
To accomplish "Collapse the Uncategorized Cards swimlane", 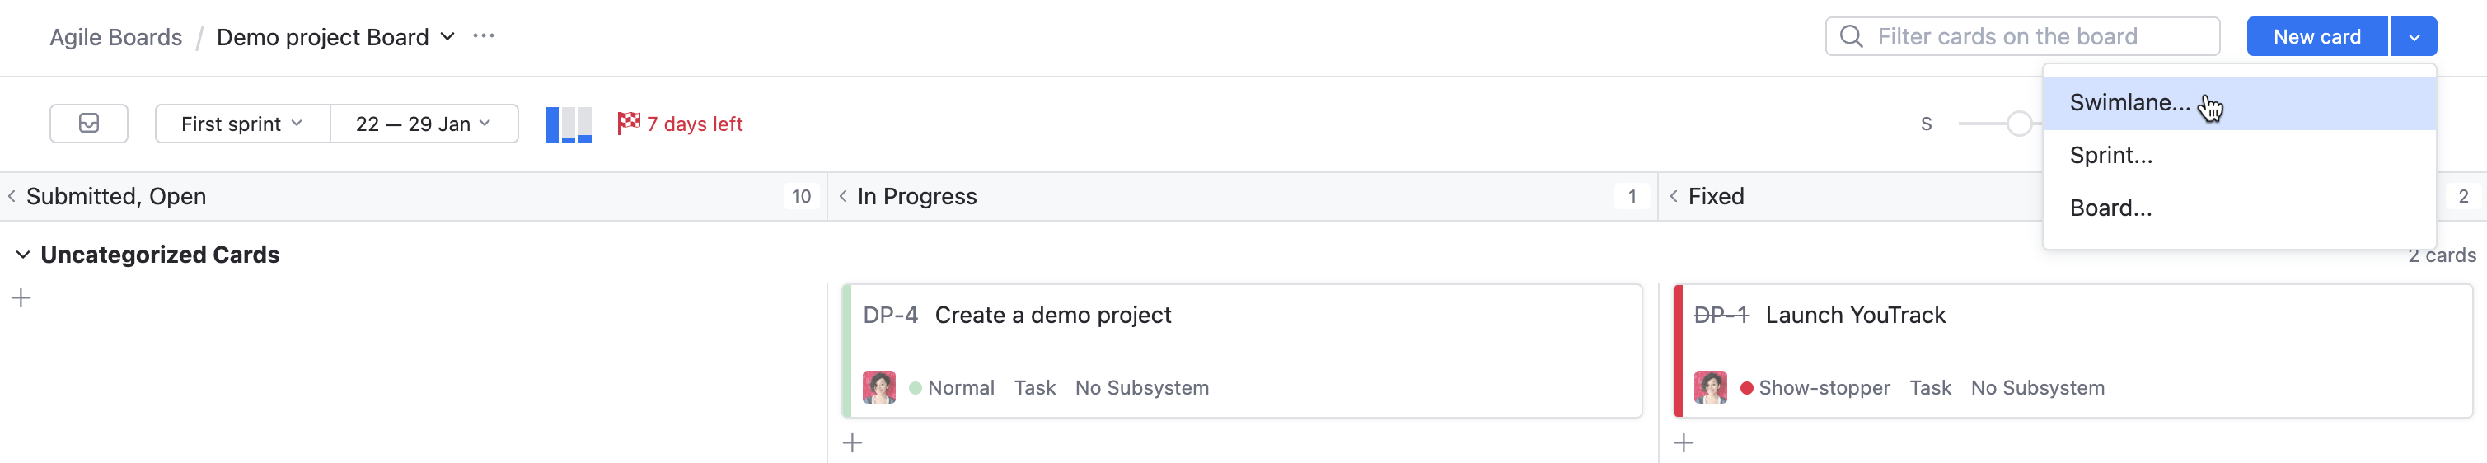I will (x=23, y=255).
